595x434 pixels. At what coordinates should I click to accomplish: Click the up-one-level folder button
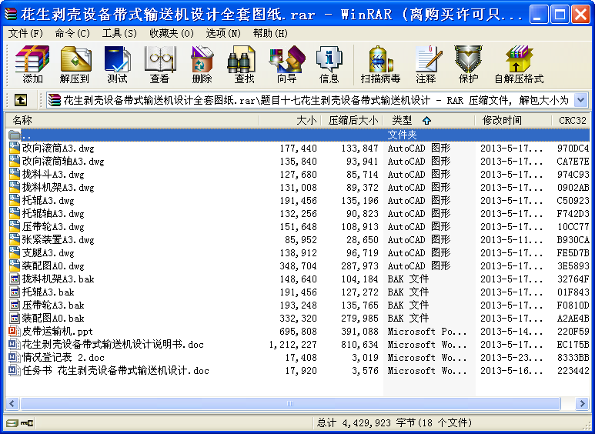pos(21,100)
